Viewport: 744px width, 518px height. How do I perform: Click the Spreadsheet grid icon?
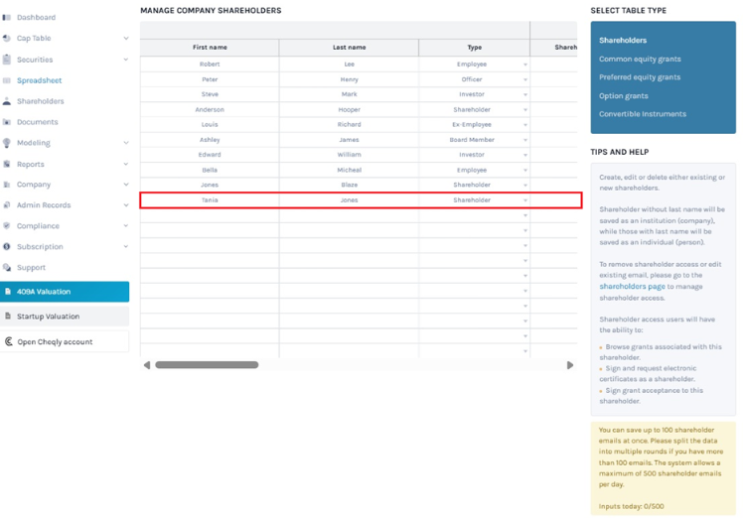tap(7, 80)
